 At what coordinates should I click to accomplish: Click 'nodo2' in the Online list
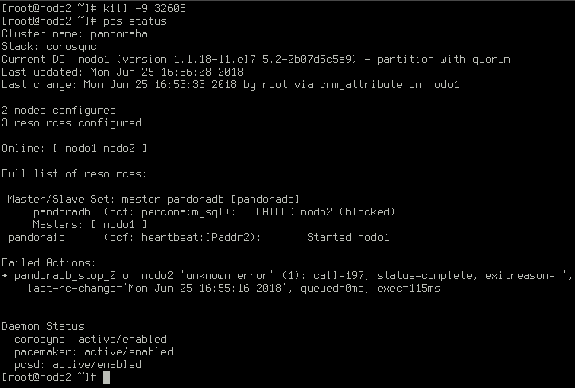[119, 149]
